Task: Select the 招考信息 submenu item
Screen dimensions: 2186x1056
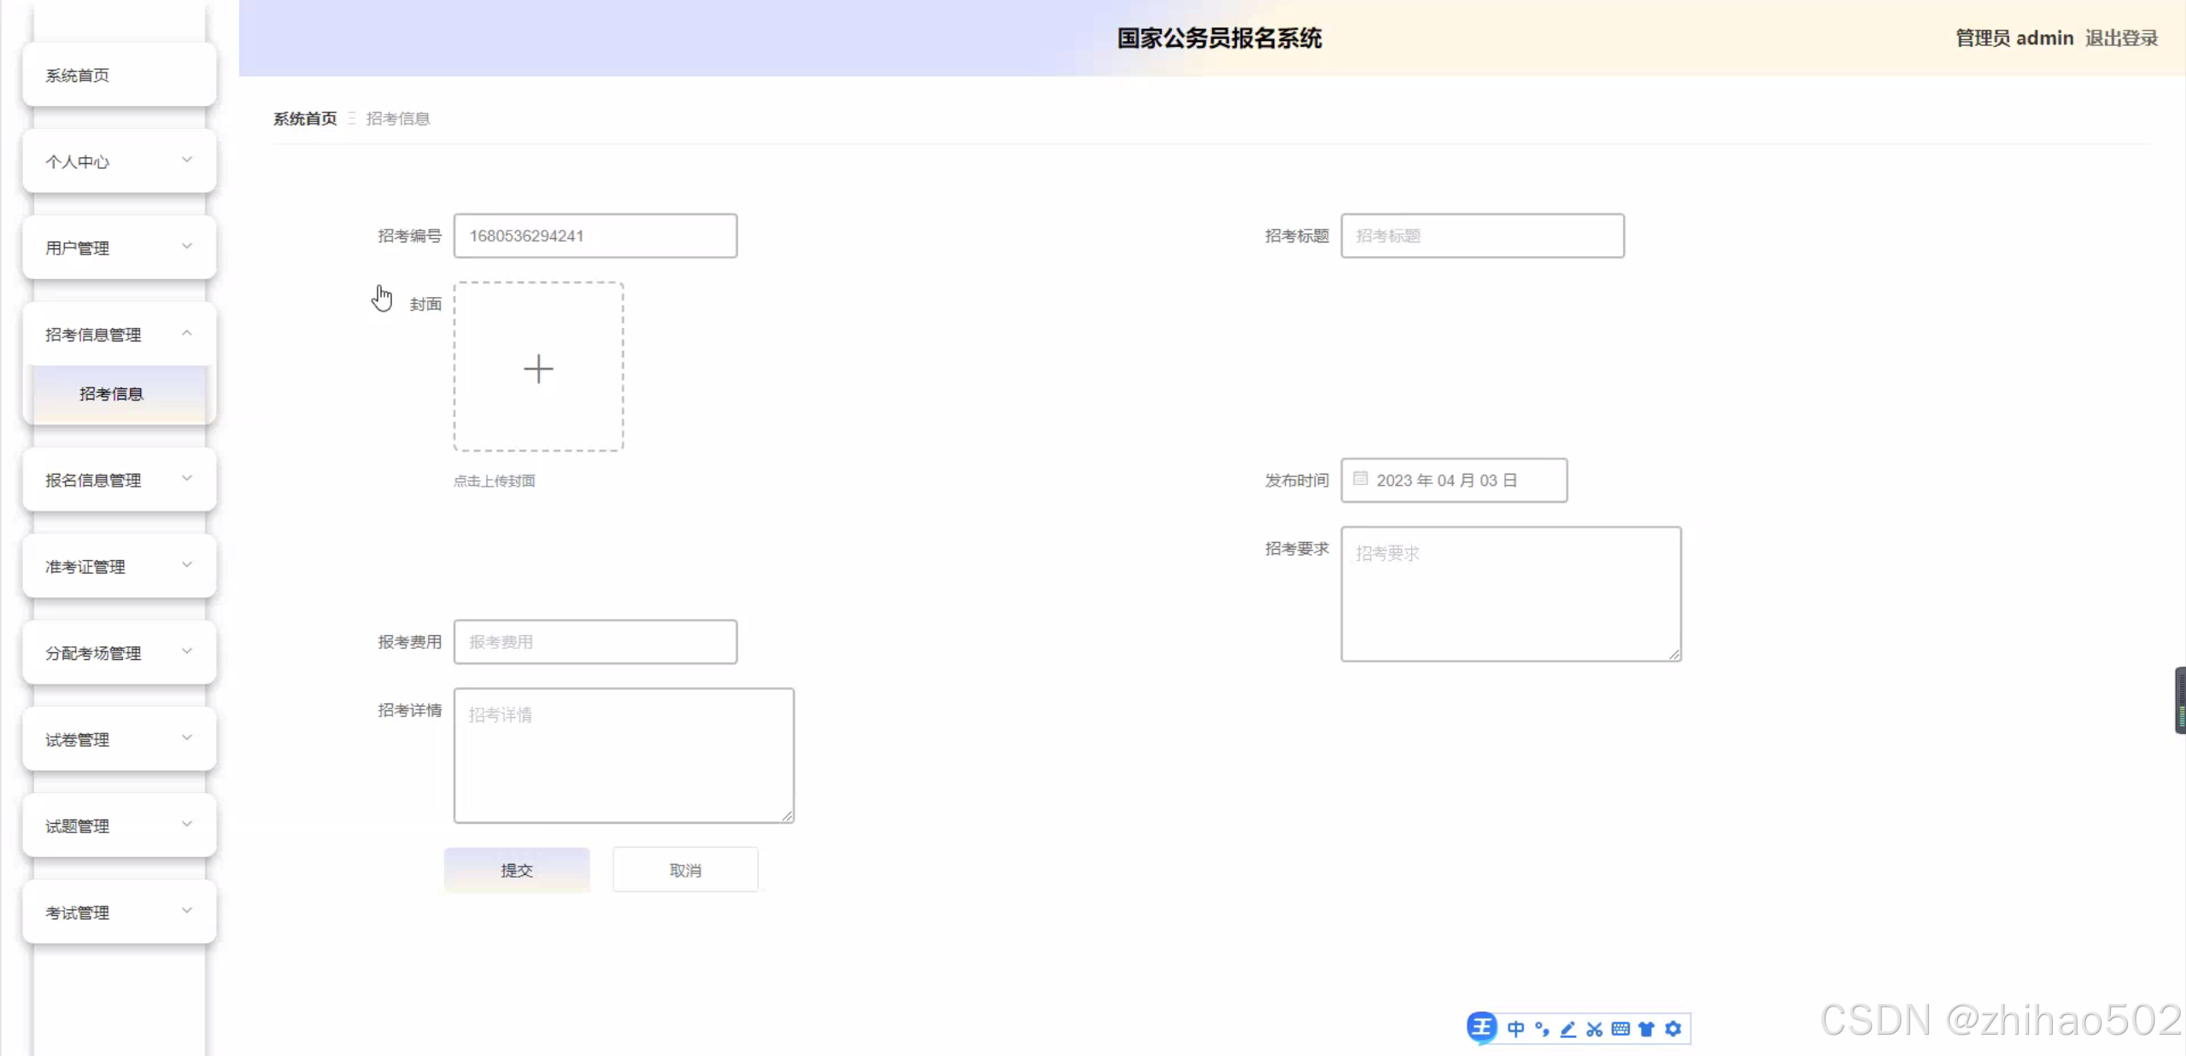Action: pyautogui.click(x=112, y=394)
